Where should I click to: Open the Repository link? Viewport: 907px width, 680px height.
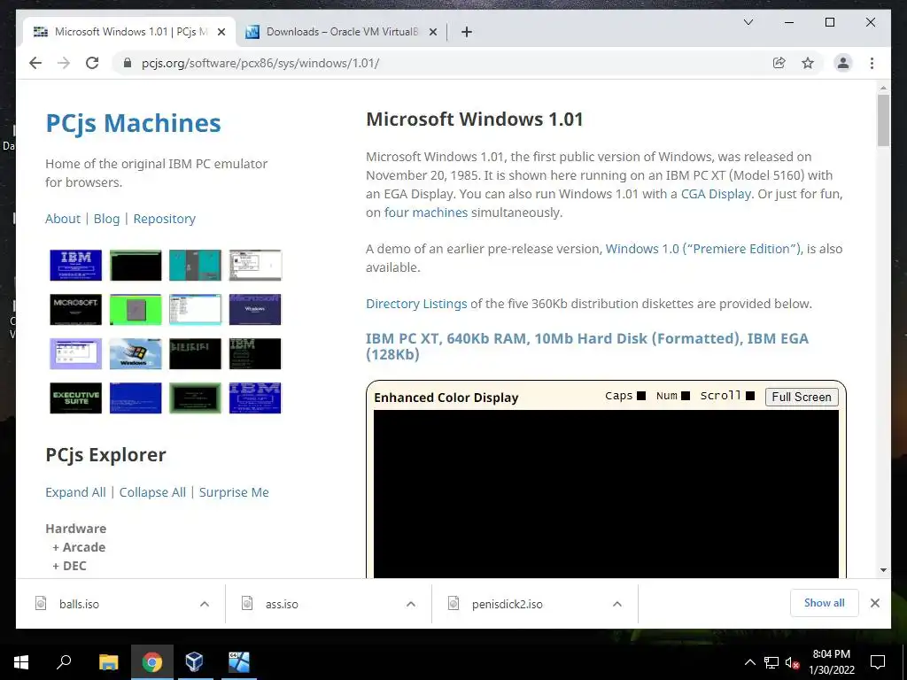tap(164, 219)
